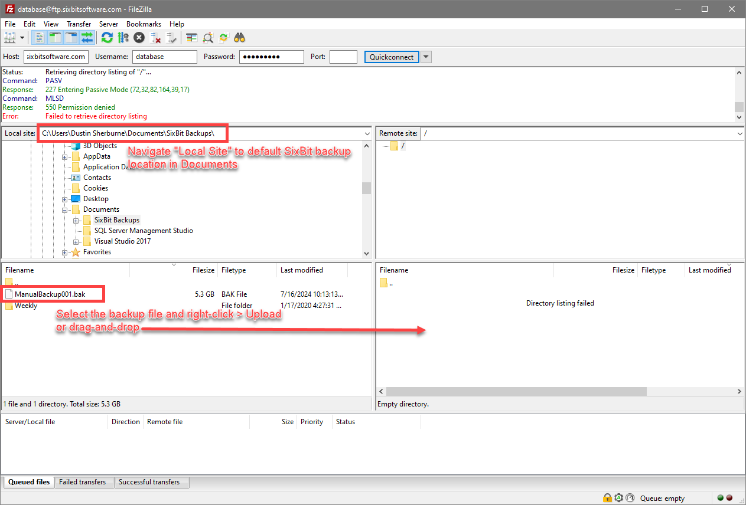Toggle local directory tree display
746x505 pixels.
click(x=56, y=38)
